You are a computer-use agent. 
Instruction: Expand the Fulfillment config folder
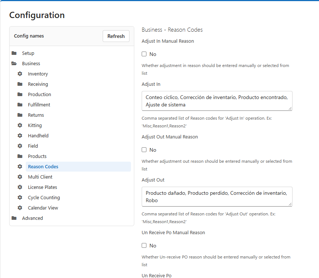point(39,105)
